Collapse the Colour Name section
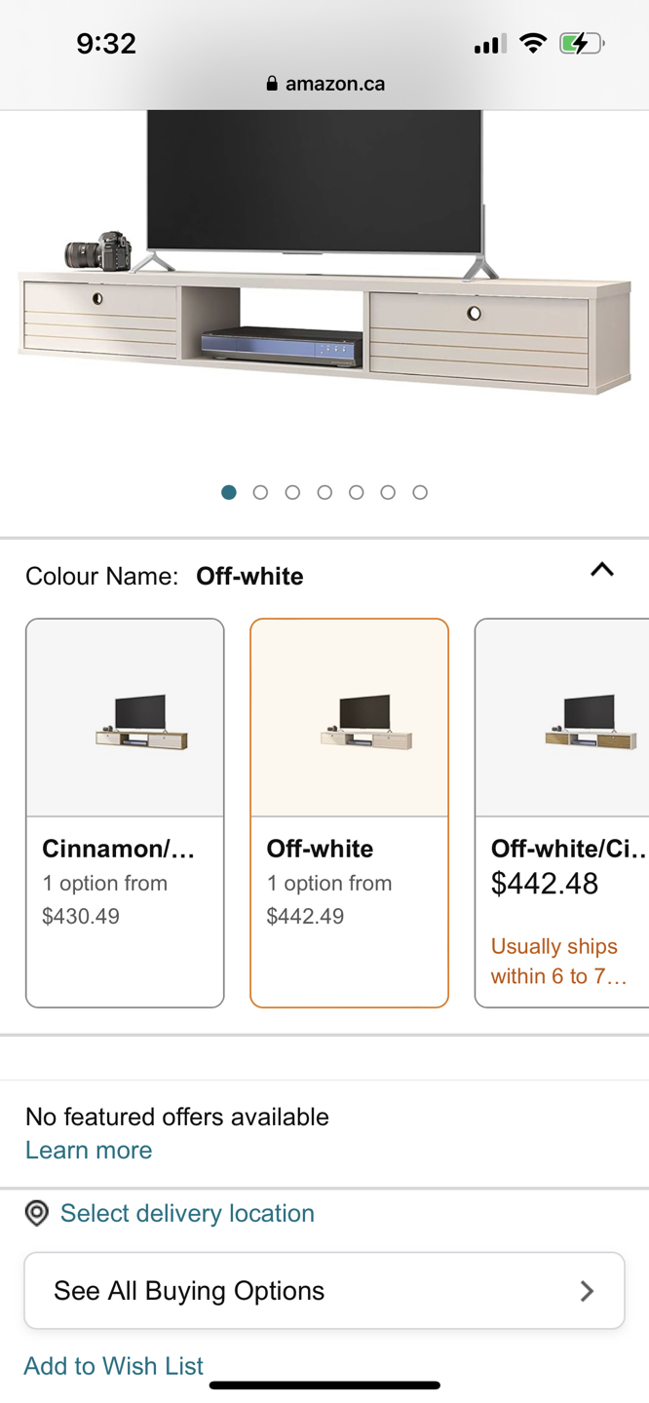 tap(601, 570)
